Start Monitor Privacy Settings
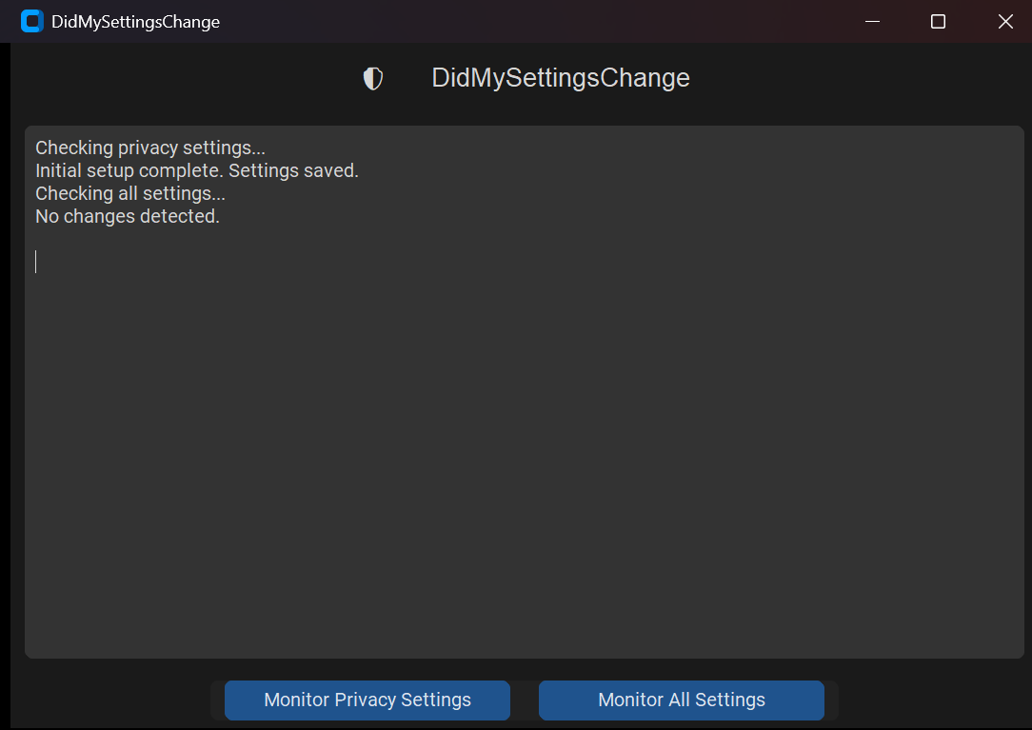 [x=367, y=700]
